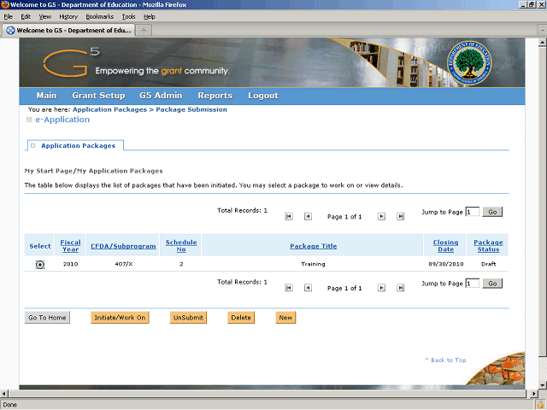547x410 pixels.
Task: Click the top Go button
Action: [x=492, y=212]
